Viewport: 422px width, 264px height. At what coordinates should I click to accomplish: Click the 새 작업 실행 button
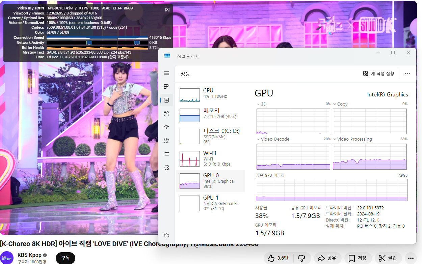pos(378,74)
